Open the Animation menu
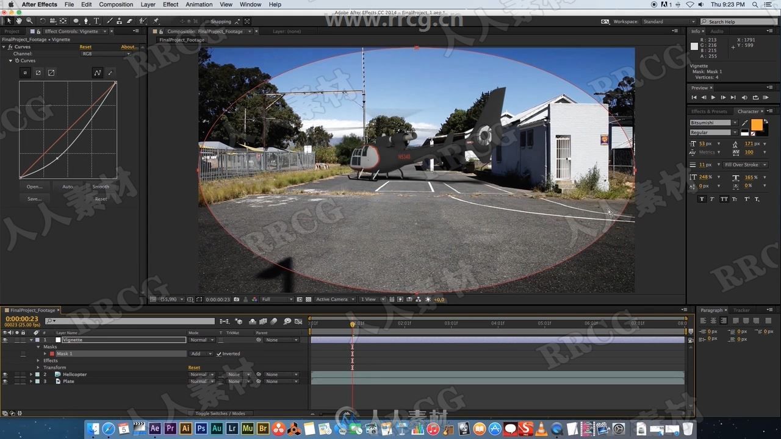The width and height of the screenshot is (781, 439). [199, 4]
